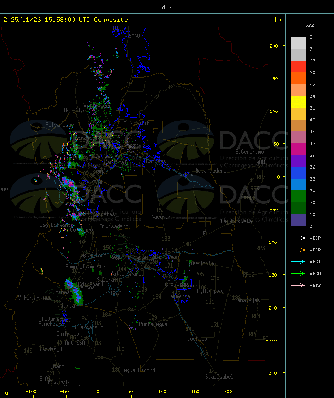The image size is (334, 398).
Task: Select the bright yellow 51-54 dBZ swatch
Action: click(x=298, y=102)
